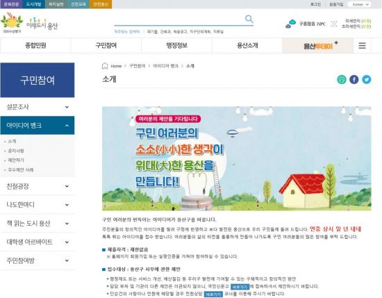Open the 종합민원 main menu
Image resolution: width=382 pixels, height=298 pixels.
(35, 46)
